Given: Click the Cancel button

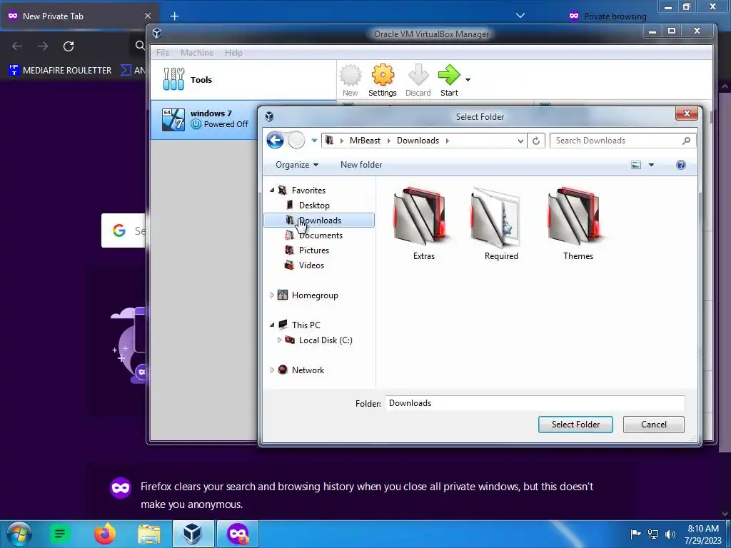Looking at the screenshot, I should click(654, 425).
